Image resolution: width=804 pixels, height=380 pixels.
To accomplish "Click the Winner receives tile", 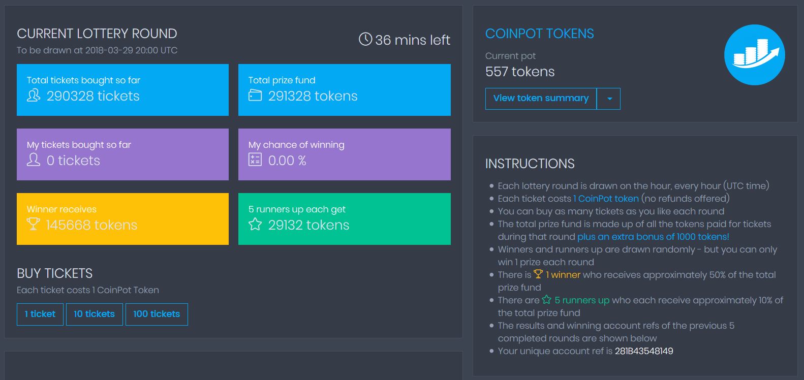I will pyautogui.click(x=122, y=219).
